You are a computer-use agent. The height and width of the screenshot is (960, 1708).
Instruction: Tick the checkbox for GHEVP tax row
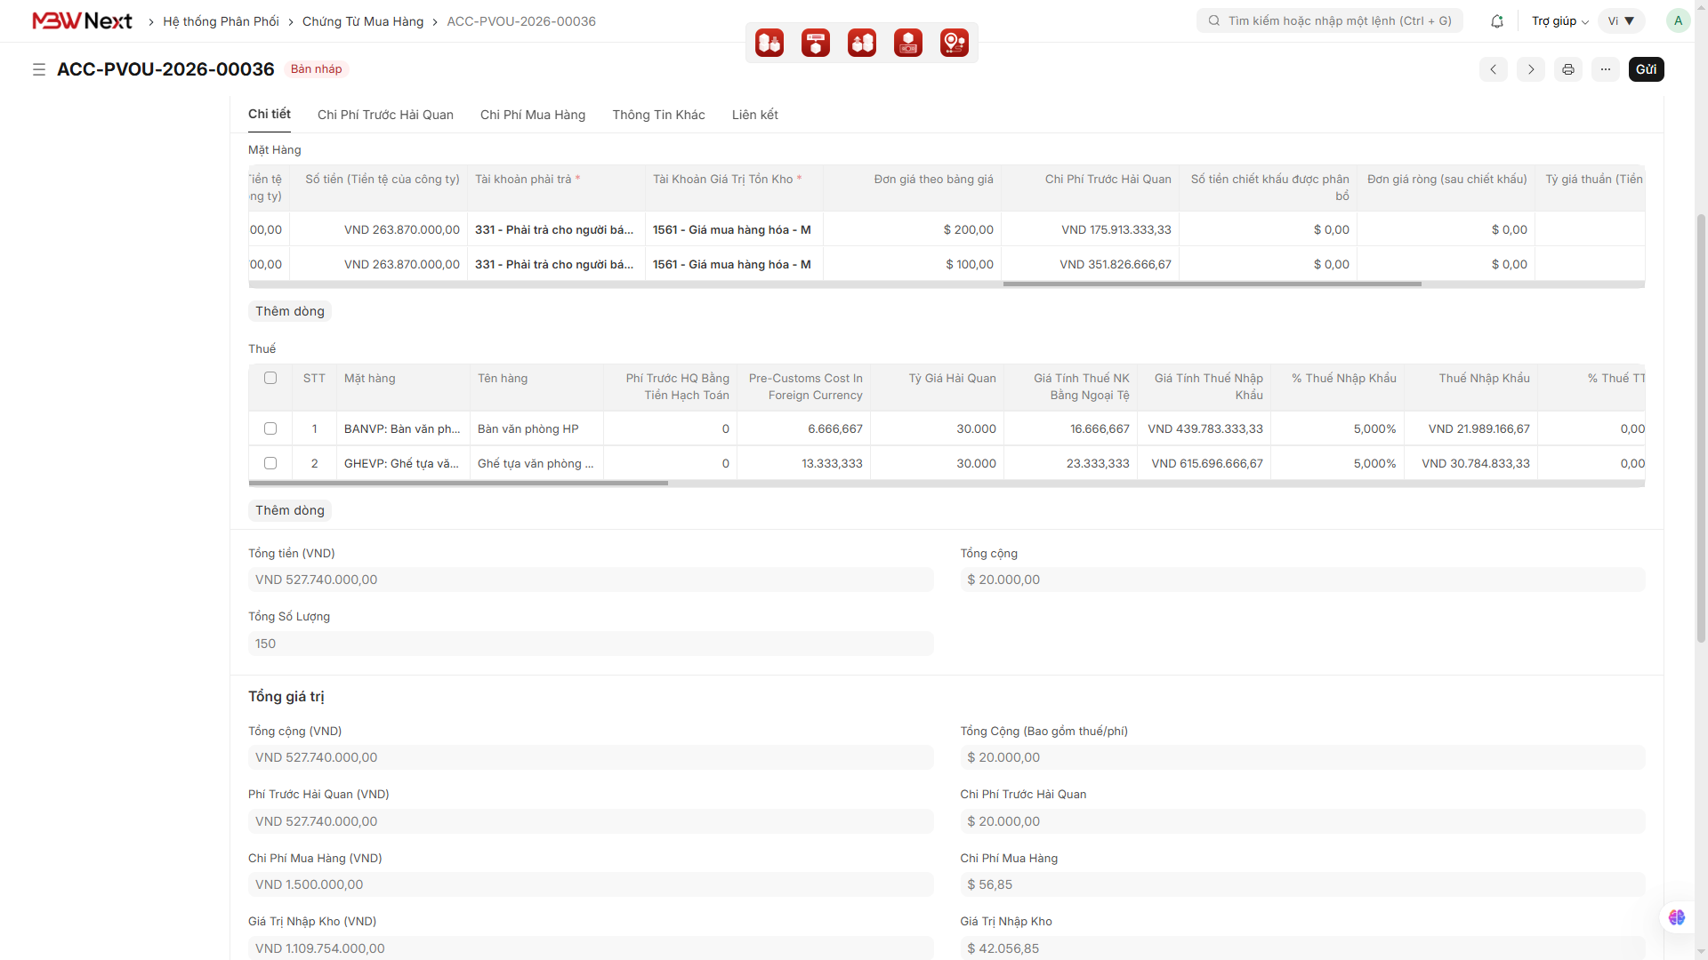270,463
